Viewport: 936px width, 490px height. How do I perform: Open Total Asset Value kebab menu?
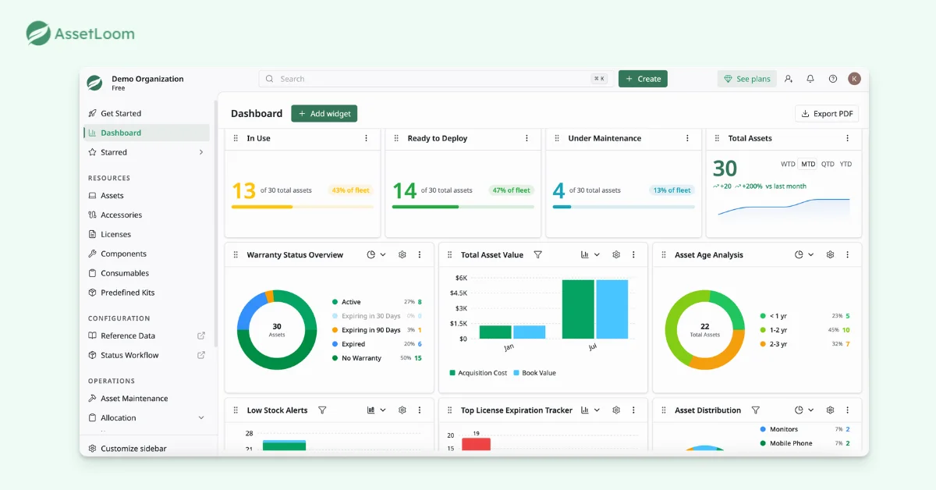(x=633, y=255)
